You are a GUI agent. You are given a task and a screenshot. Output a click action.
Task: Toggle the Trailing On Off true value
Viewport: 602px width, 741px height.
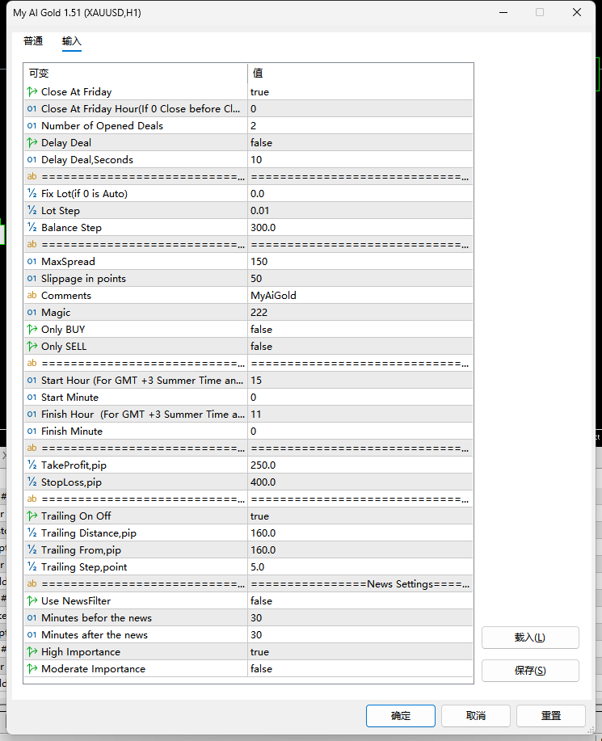(x=360, y=516)
